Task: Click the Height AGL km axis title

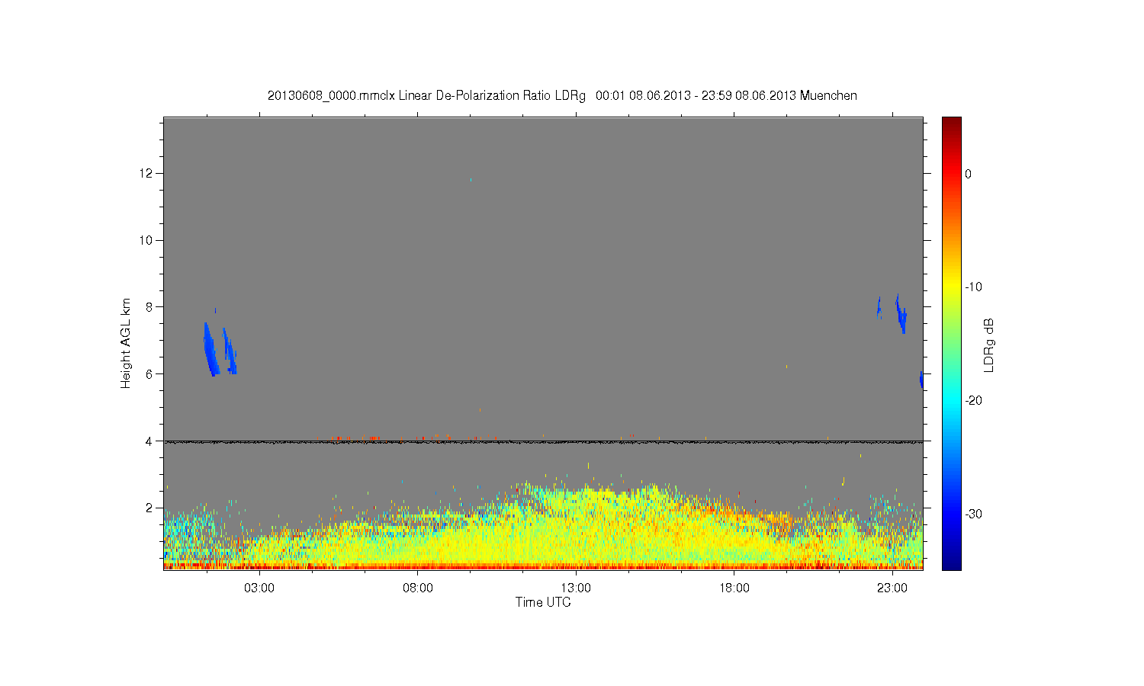Action: (126, 343)
